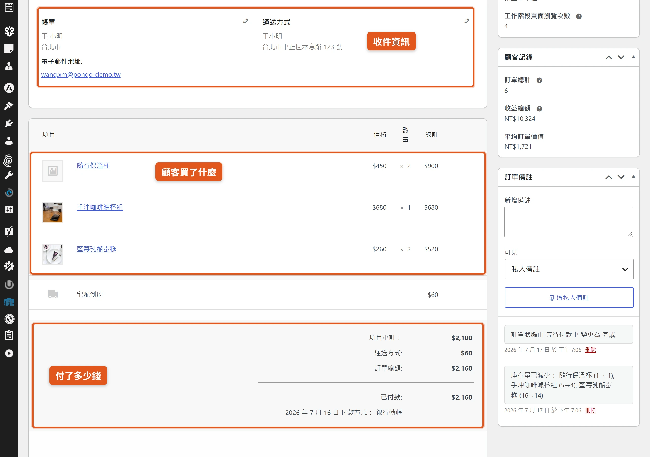The width and height of the screenshot is (650, 457).
Task: Click the clipboard icon in the sidebar
Action: (9, 336)
